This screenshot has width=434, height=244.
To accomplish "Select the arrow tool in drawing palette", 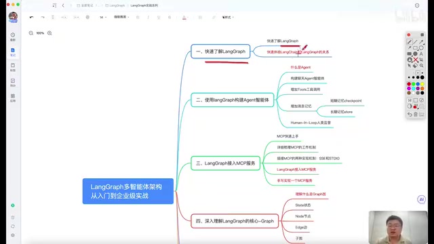I will pyautogui.click(x=421, y=42).
